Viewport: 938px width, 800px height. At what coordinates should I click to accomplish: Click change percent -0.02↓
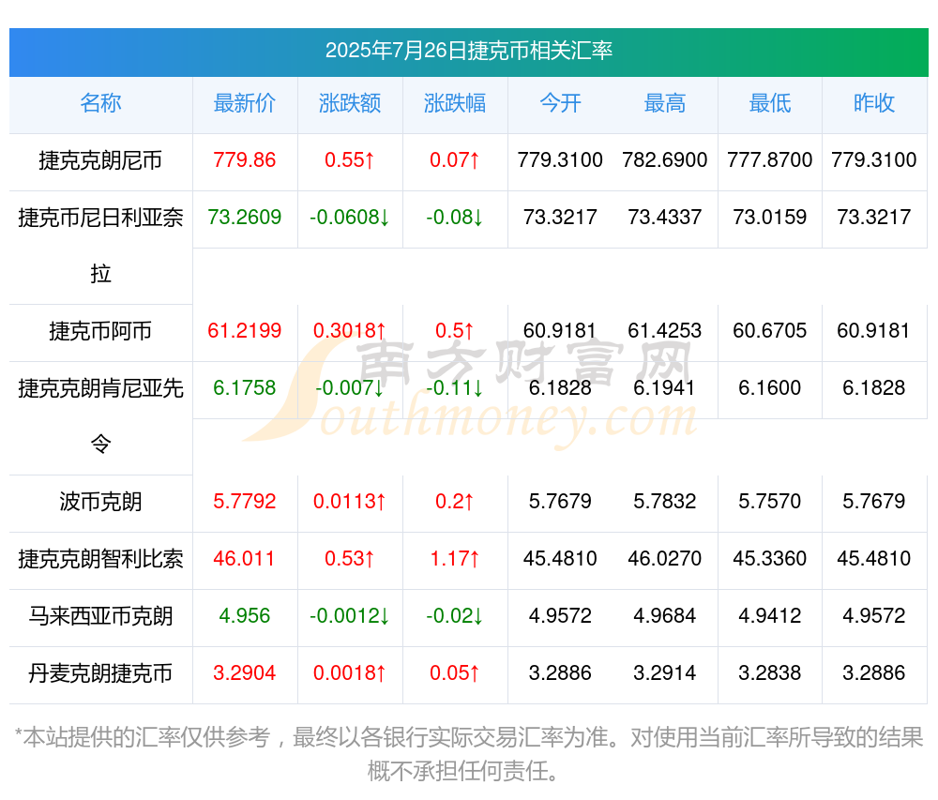[x=455, y=616]
